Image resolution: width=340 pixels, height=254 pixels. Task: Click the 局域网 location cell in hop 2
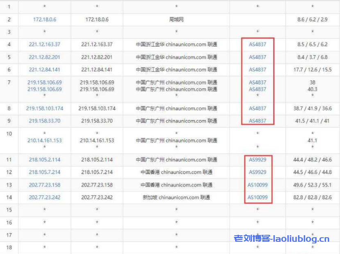click(x=176, y=20)
